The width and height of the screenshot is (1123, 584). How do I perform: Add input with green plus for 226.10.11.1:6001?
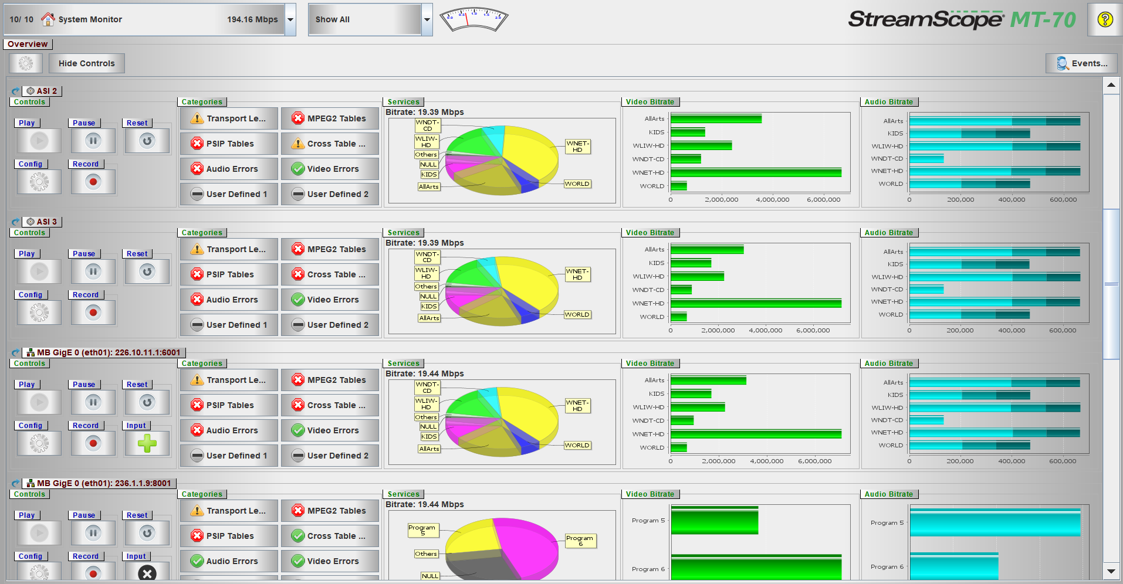coord(147,443)
